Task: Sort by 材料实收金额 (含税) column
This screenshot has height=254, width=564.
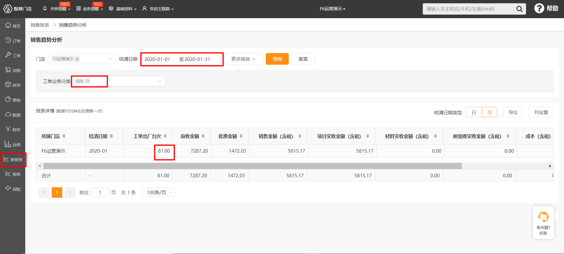Action: pos(435,136)
